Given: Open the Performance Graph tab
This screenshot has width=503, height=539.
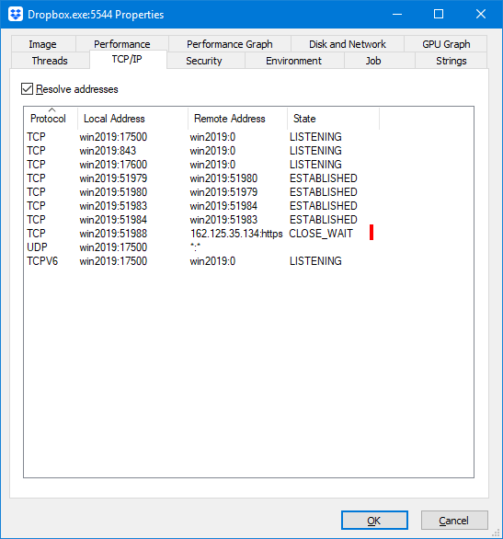Looking at the screenshot, I should pos(230,44).
